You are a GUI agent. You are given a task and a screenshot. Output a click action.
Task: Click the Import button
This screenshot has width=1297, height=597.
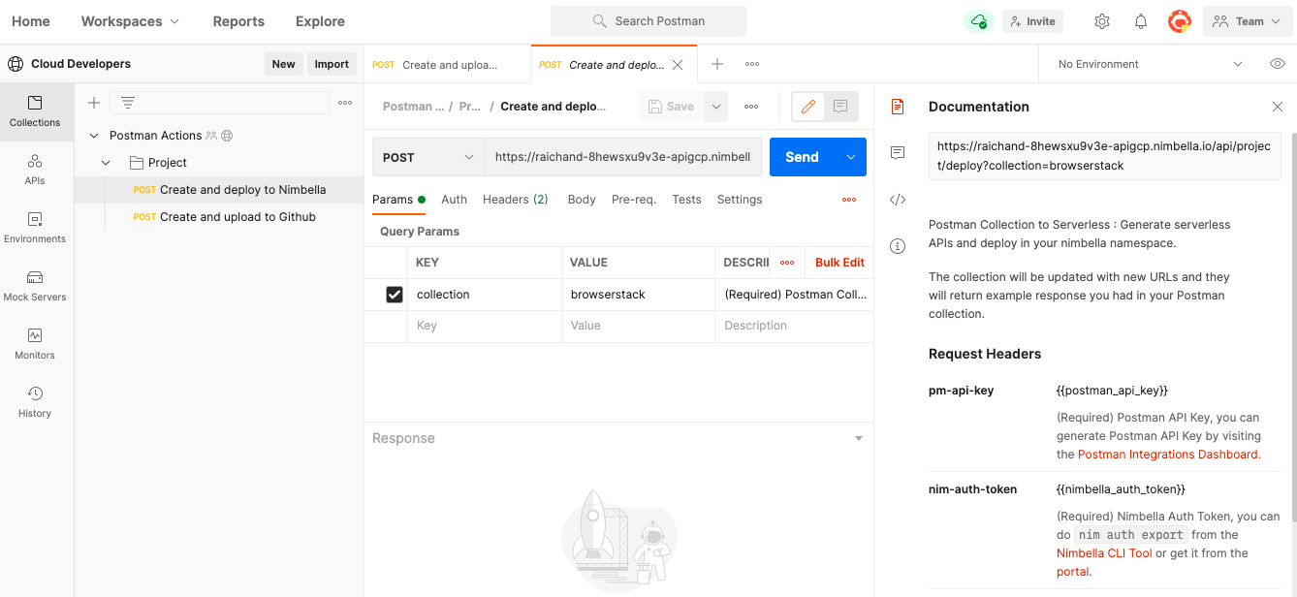pos(332,64)
